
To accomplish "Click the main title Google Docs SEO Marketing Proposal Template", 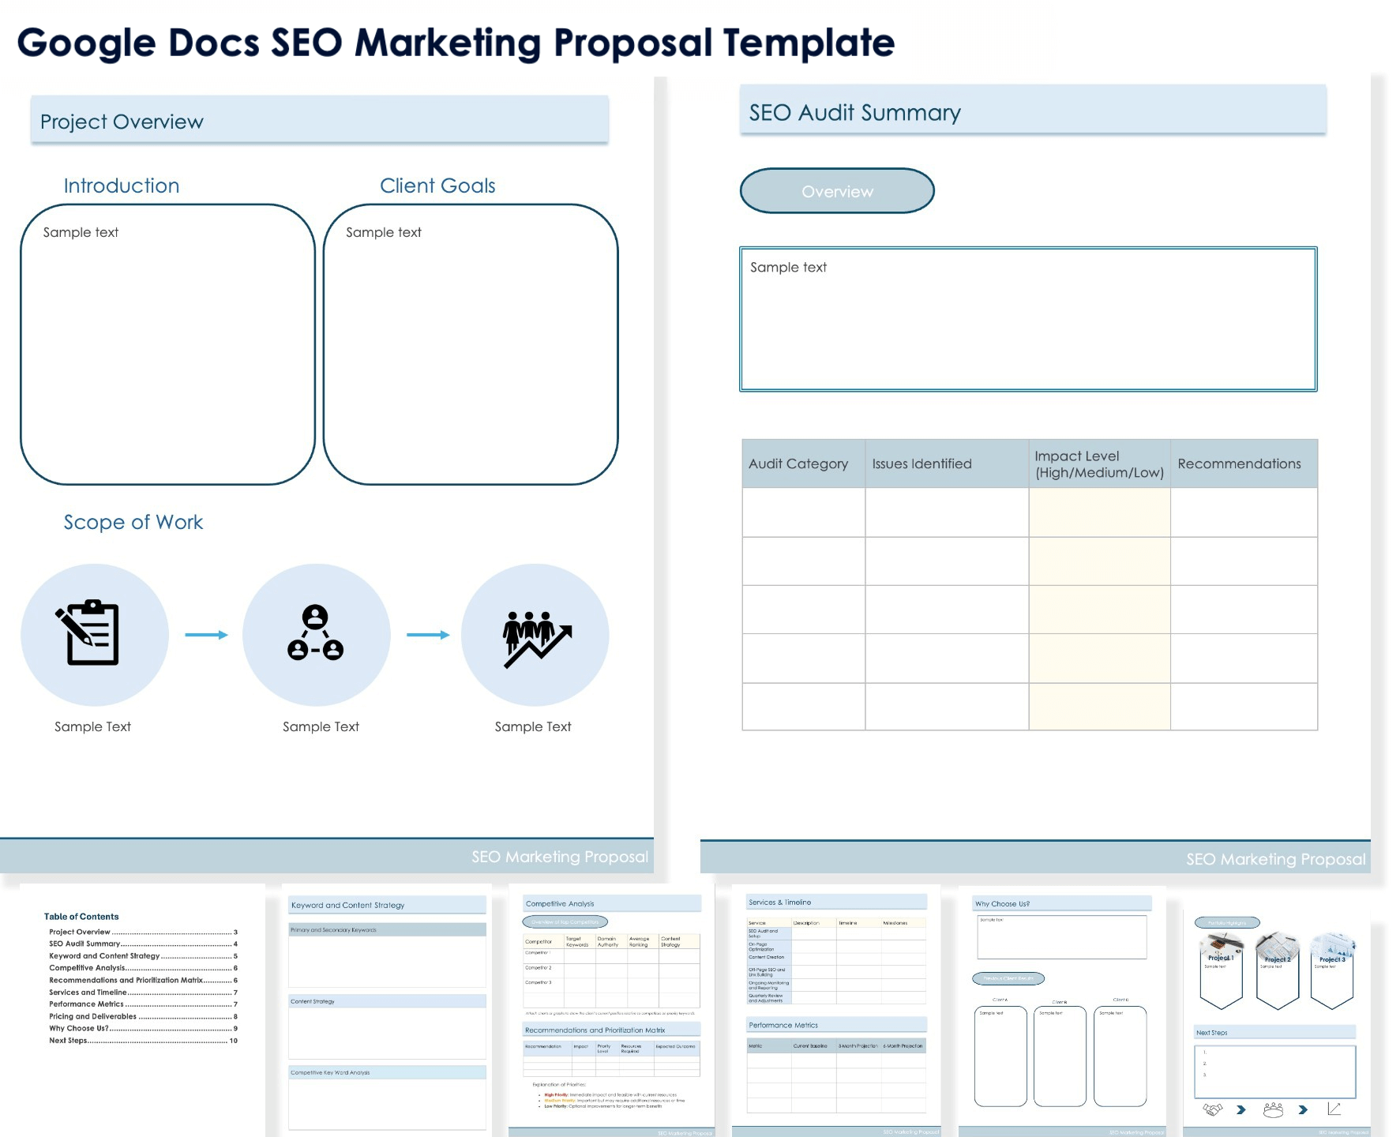I will click(456, 43).
